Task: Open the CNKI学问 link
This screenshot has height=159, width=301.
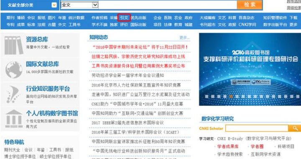Action: pyautogui.click(x=247, y=25)
